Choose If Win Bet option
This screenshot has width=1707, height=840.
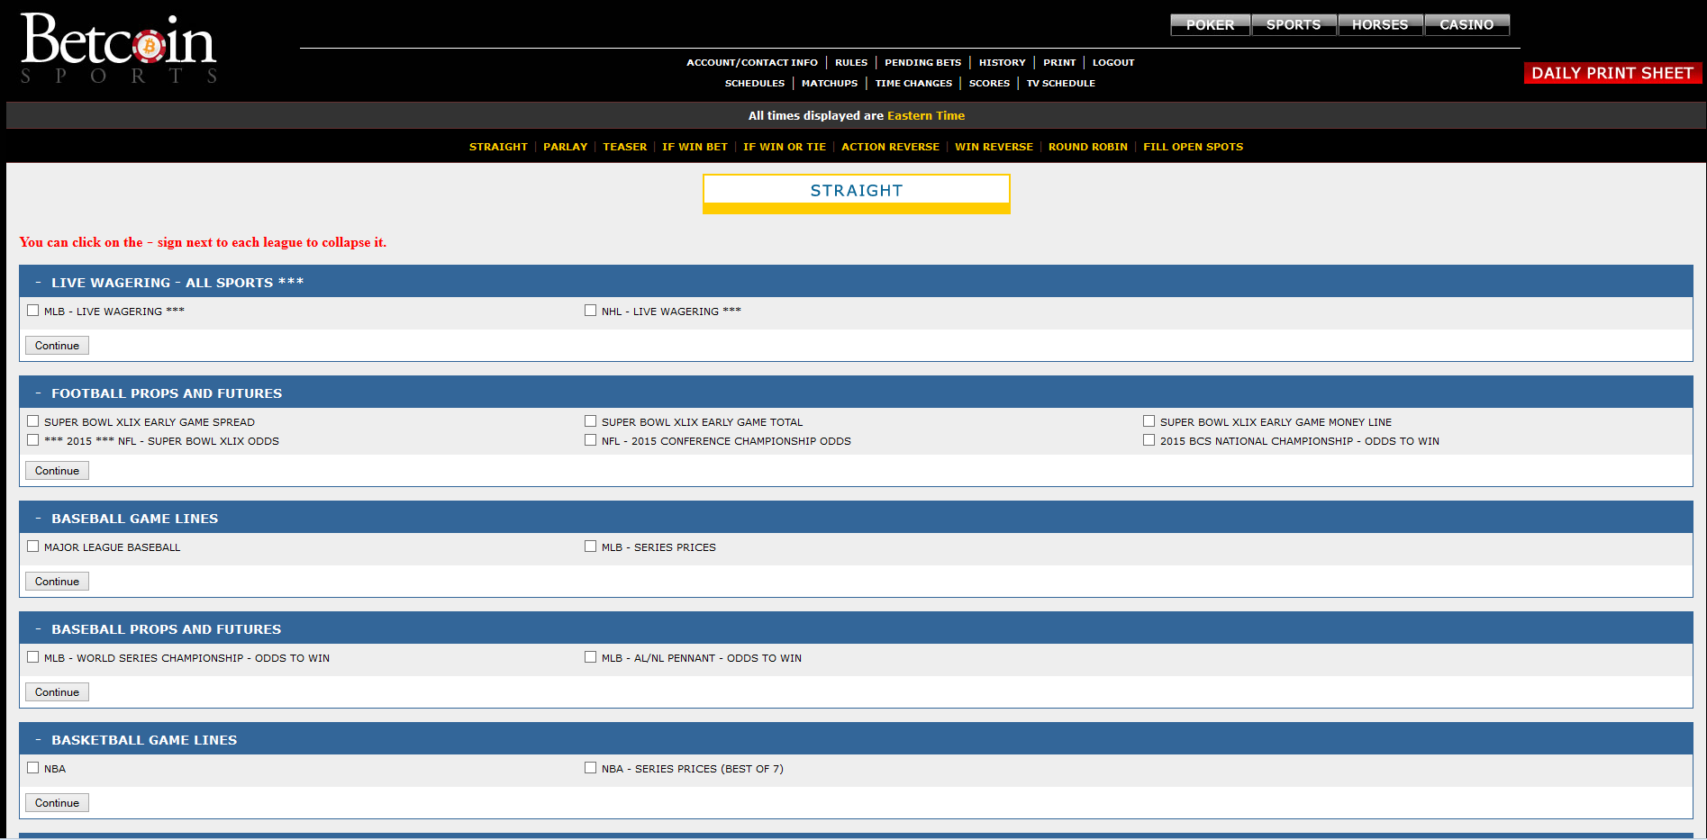pos(695,147)
